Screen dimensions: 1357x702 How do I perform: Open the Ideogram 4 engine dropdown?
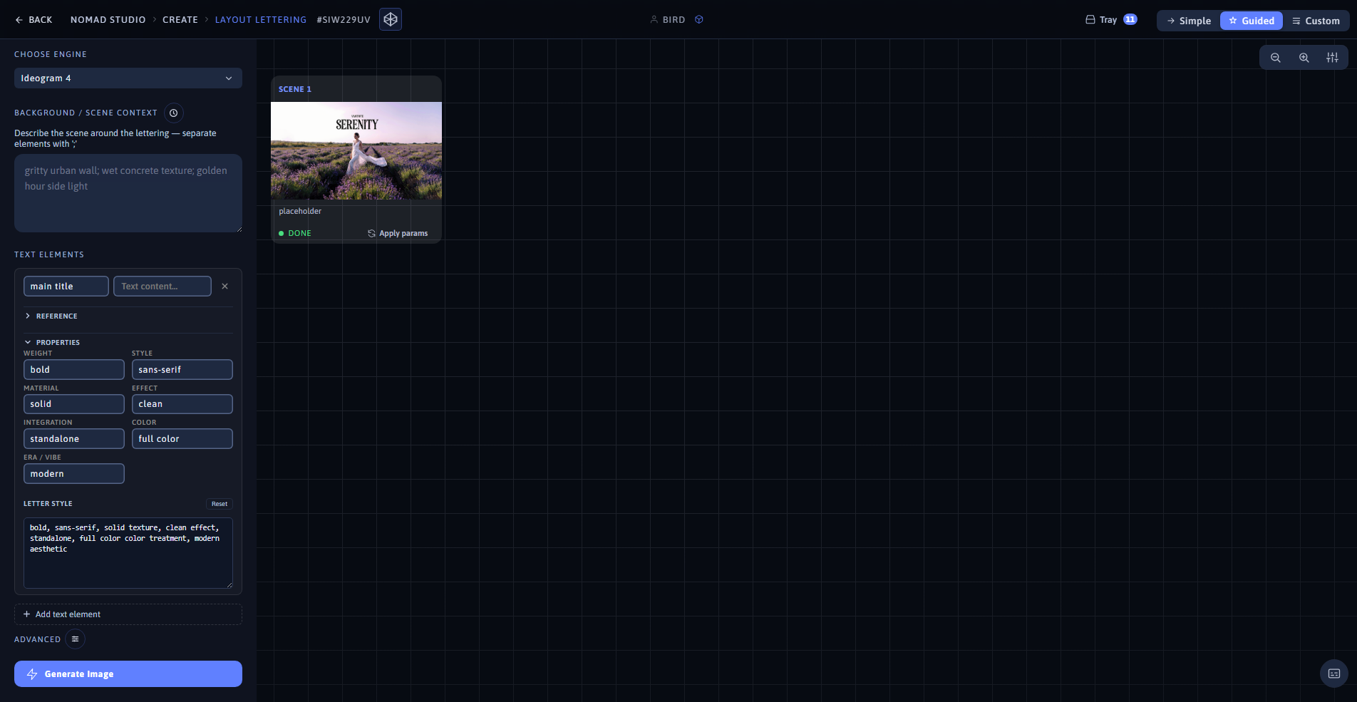point(128,78)
